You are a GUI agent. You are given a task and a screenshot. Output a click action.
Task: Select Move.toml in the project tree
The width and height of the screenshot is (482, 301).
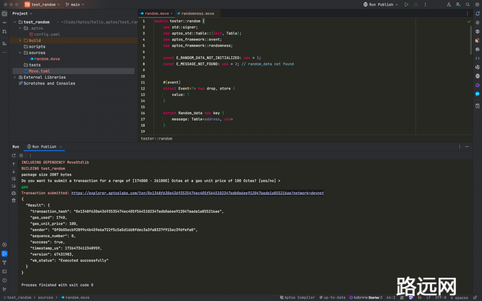74,71
